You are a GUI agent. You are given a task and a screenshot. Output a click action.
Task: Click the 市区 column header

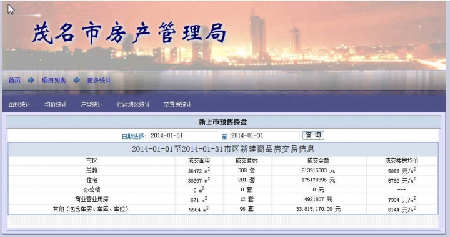91,160
